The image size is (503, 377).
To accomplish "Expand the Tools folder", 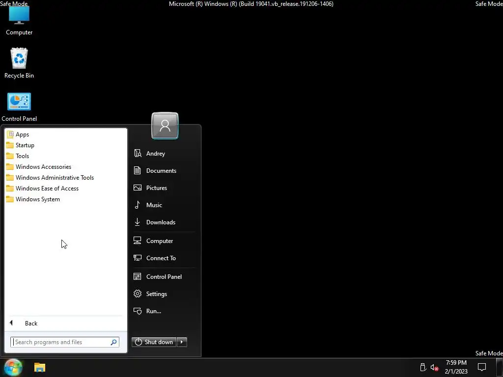I will click(66, 156).
